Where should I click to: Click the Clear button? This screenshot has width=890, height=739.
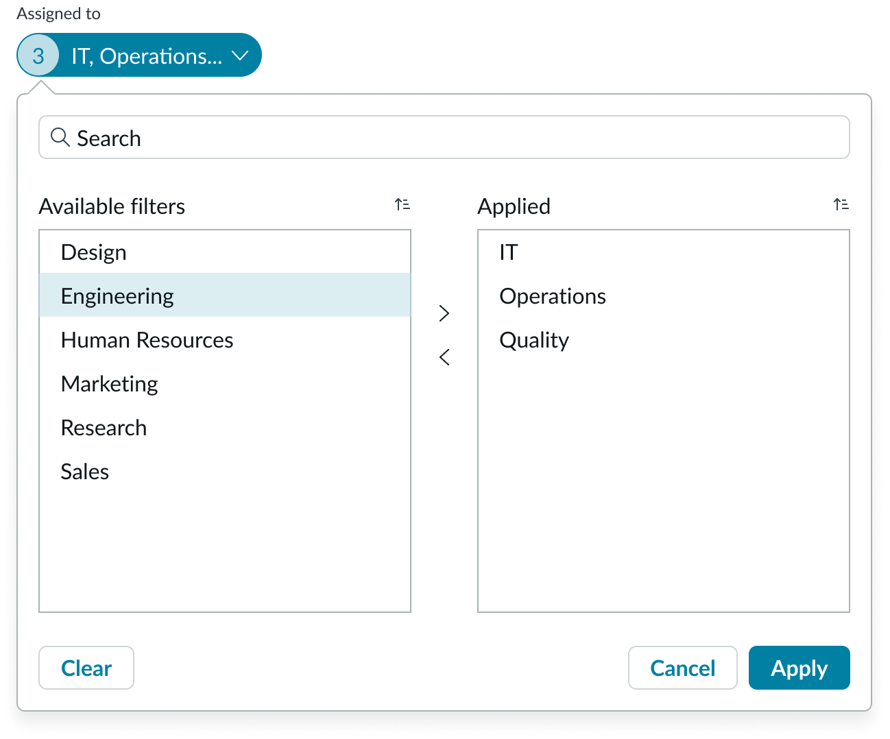[x=86, y=668]
